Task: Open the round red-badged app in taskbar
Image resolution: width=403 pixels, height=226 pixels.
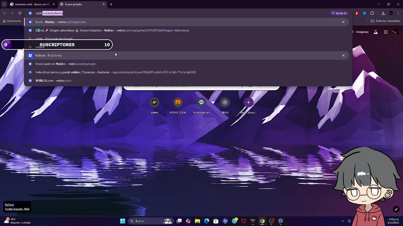Action: click(x=271, y=221)
